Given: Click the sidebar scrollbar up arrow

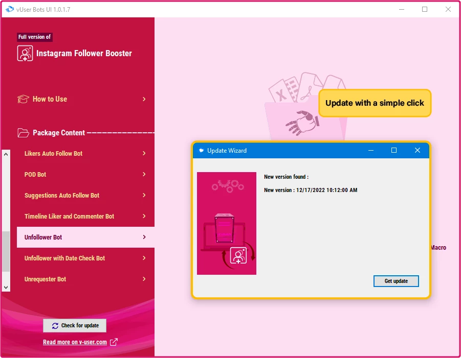Looking at the screenshot, I should click(6, 154).
